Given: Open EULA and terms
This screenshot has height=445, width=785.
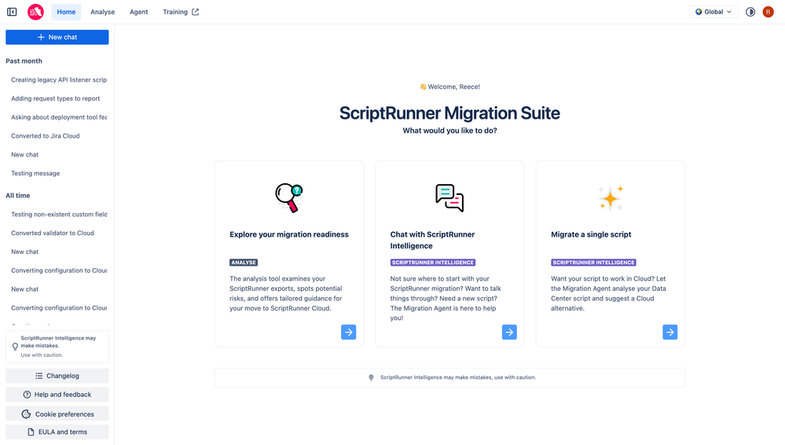Looking at the screenshot, I should (x=57, y=432).
